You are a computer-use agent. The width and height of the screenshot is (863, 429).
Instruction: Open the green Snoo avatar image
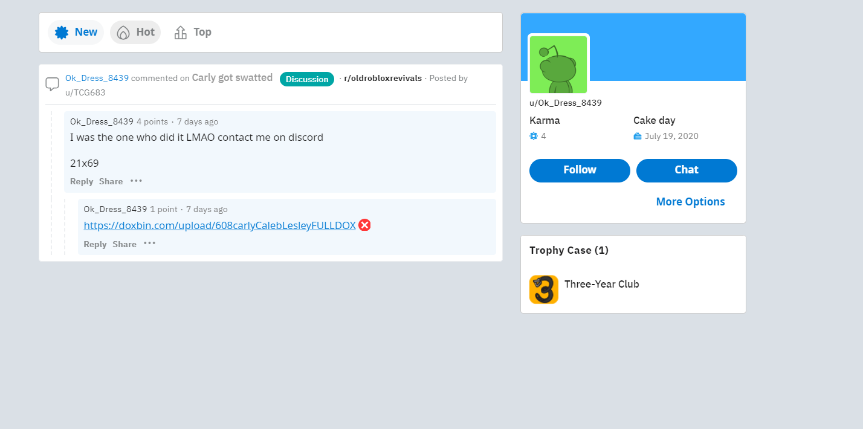558,64
